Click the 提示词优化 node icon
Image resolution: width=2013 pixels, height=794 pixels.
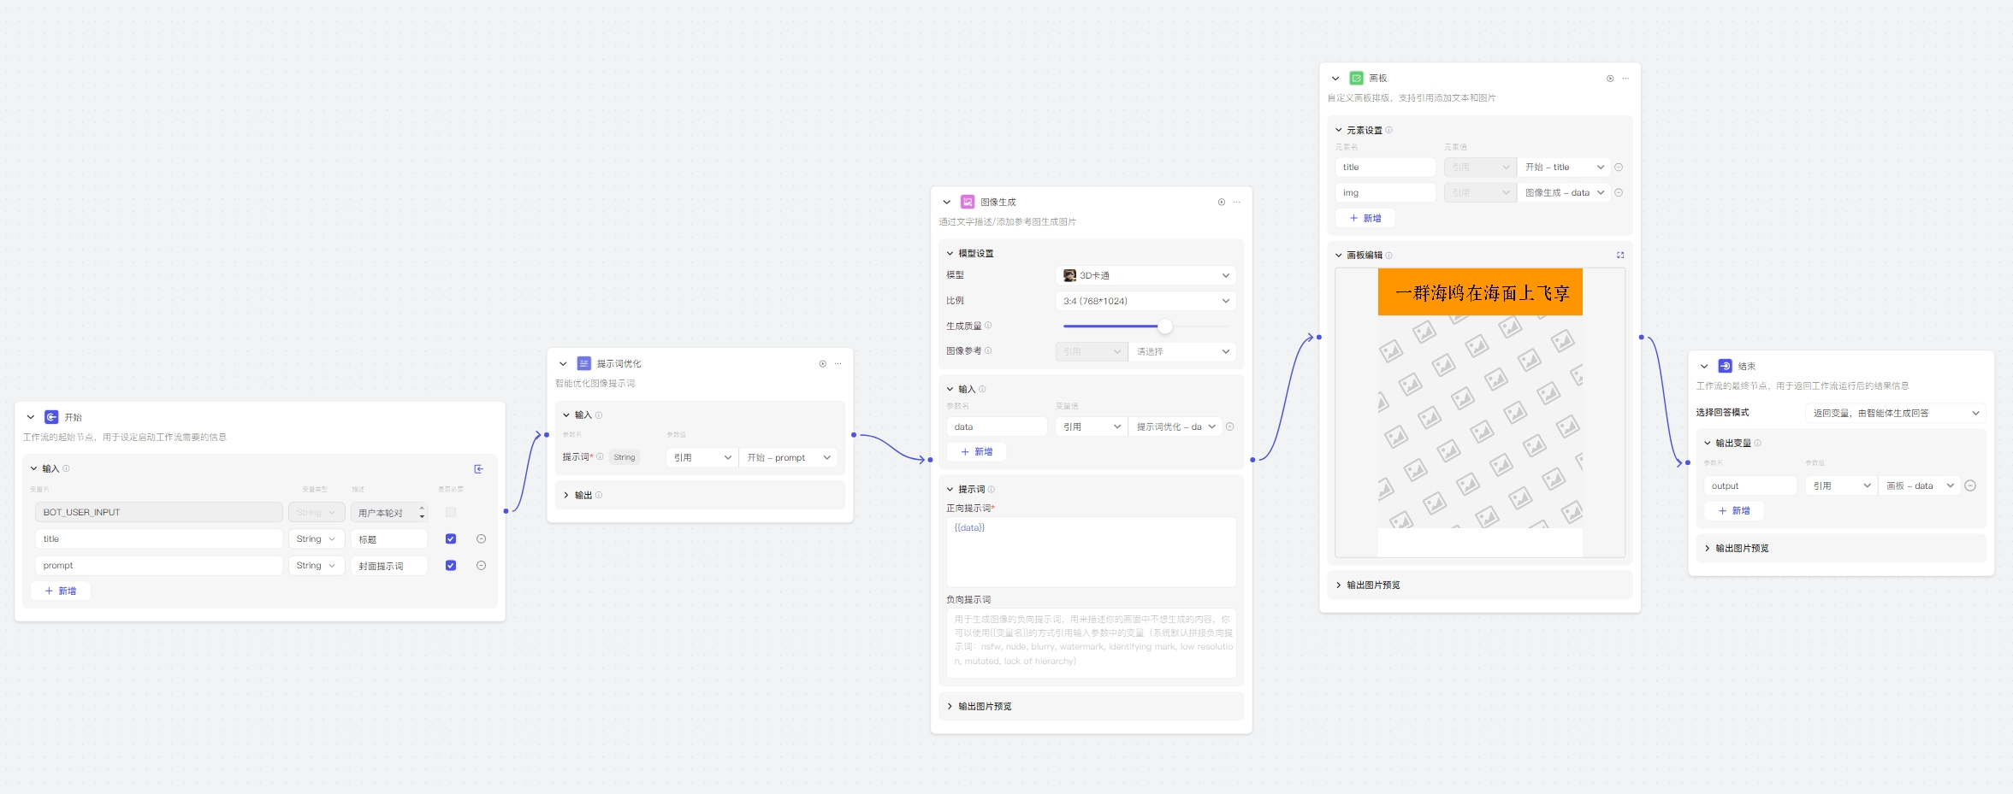point(584,363)
